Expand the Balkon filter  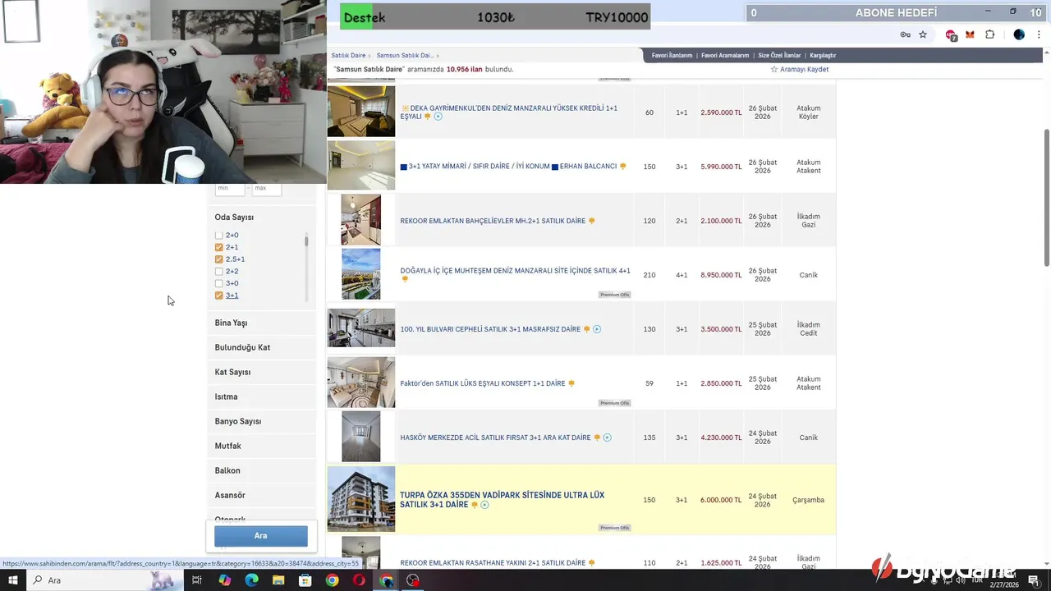(x=261, y=470)
